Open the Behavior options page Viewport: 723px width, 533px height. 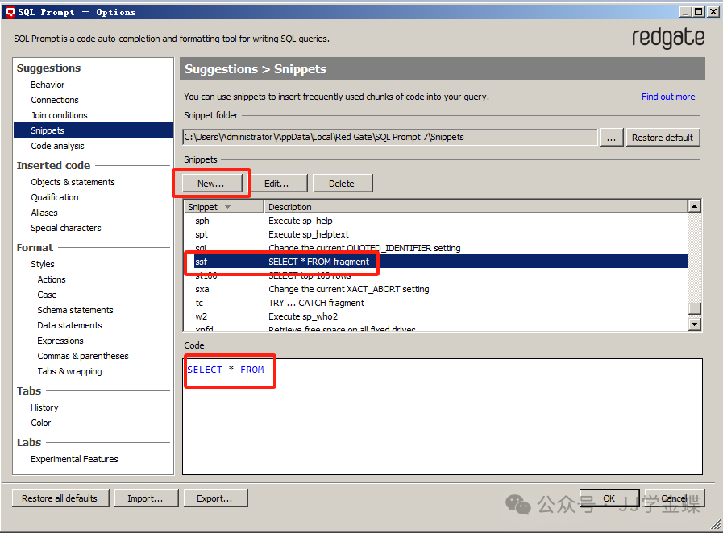(48, 85)
